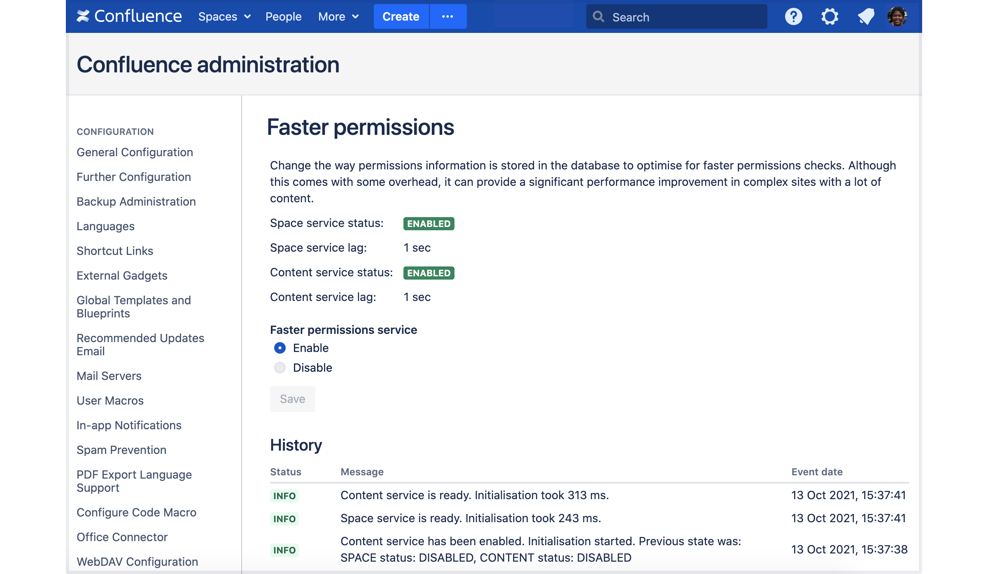988x574 pixels.
Task: Select the Enable radio button
Action: click(x=280, y=348)
